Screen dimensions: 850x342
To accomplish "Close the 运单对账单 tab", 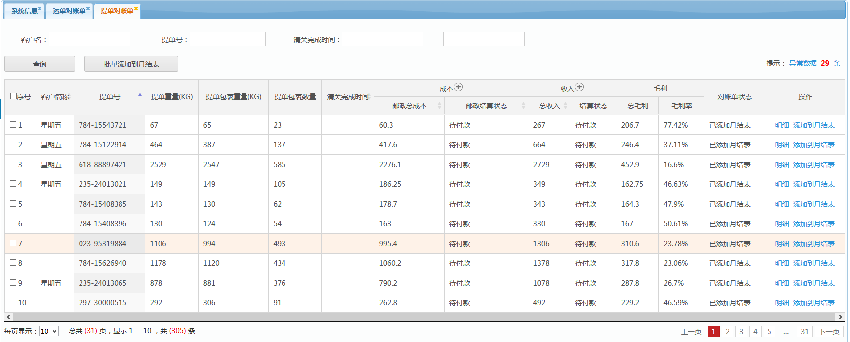I will point(88,8).
